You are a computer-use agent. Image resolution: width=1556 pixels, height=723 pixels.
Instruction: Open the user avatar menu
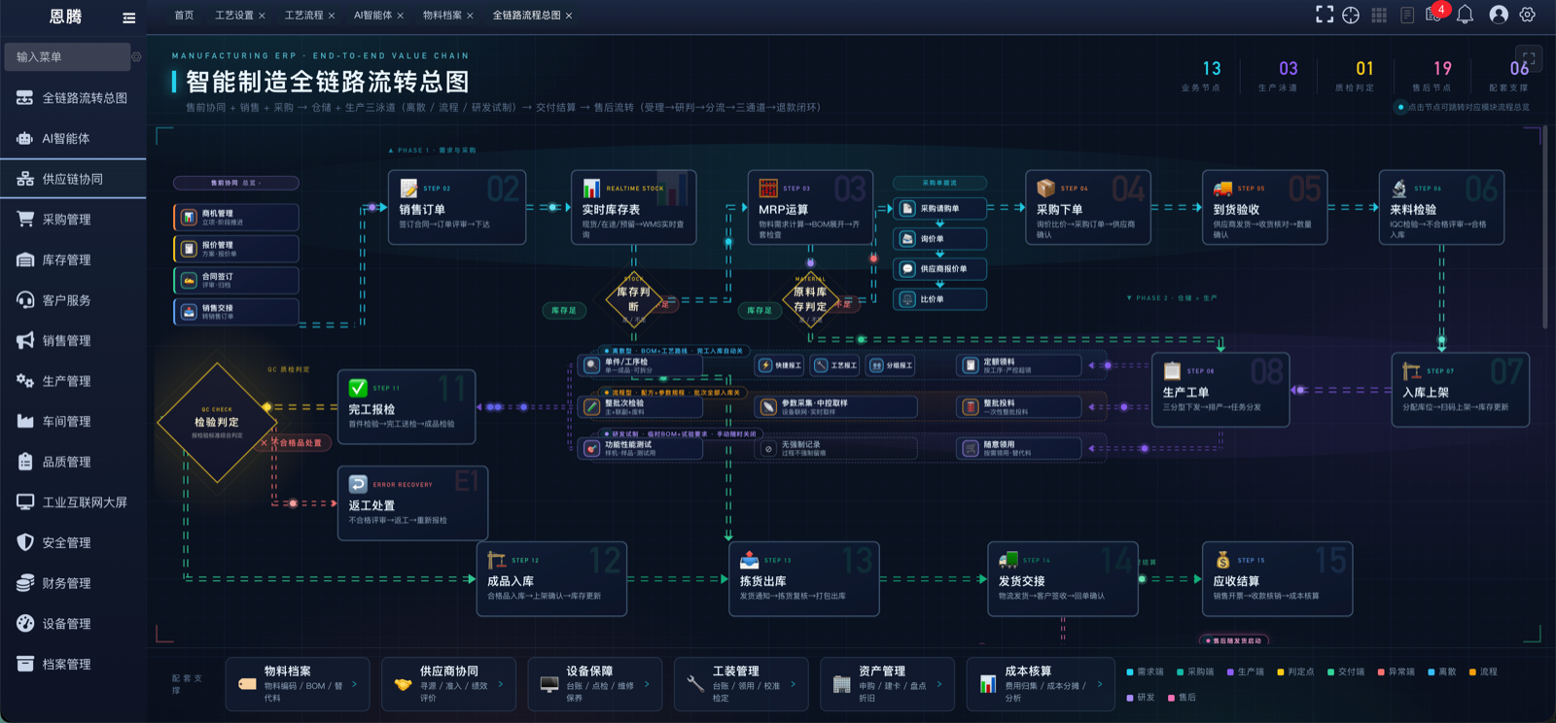click(x=1499, y=15)
